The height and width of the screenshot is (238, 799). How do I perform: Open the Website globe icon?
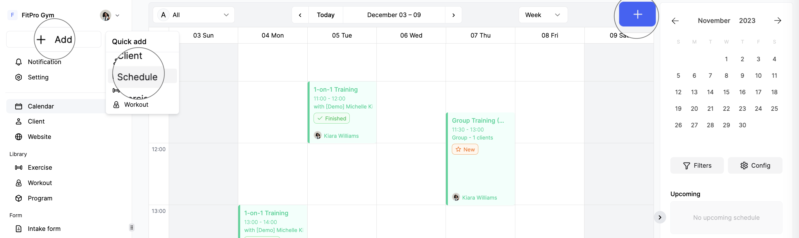[x=18, y=137]
